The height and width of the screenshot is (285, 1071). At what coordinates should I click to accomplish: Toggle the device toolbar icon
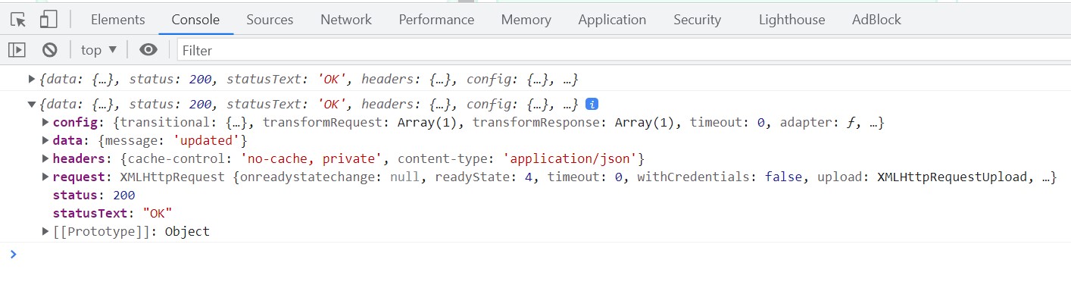(x=48, y=20)
